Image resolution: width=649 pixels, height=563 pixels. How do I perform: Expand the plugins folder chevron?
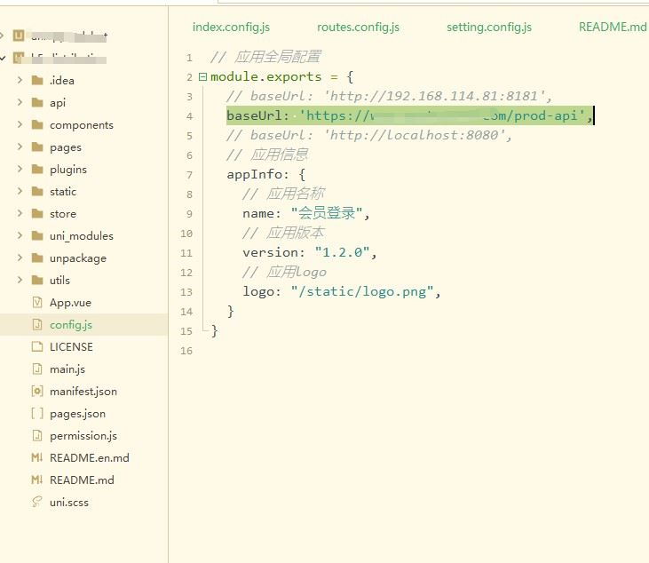(x=20, y=169)
